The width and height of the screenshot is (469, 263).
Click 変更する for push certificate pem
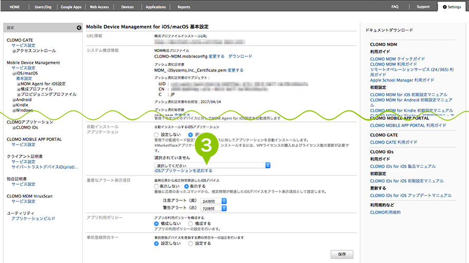coord(235,70)
